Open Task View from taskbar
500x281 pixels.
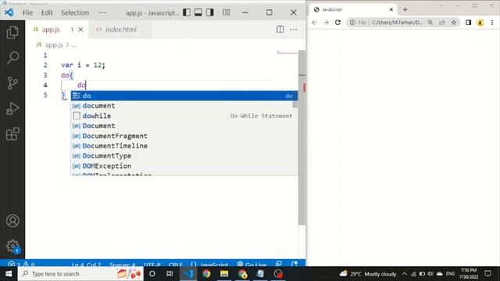(x=170, y=274)
